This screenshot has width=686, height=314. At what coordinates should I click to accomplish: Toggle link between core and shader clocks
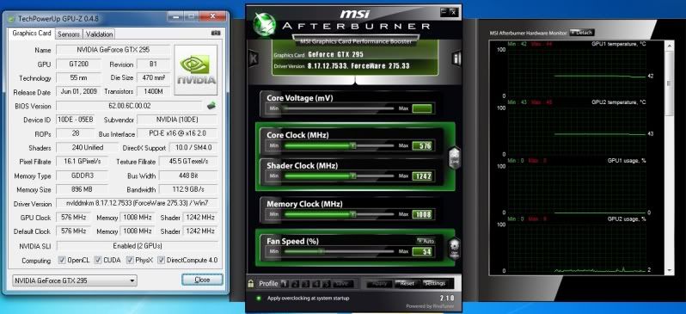[x=455, y=158]
